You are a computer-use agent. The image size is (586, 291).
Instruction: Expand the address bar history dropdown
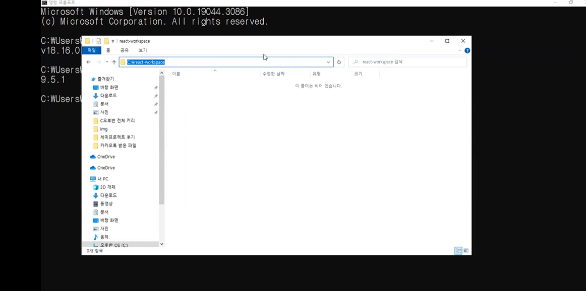[x=328, y=62]
